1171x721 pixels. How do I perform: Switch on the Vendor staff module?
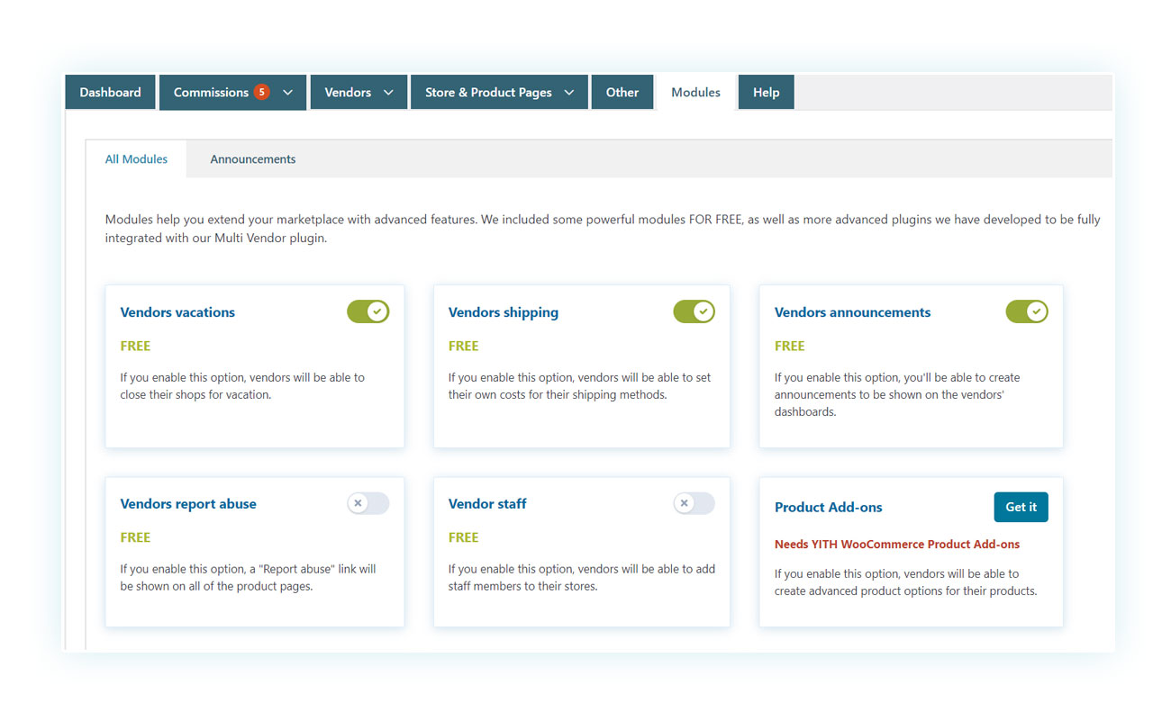(694, 503)
